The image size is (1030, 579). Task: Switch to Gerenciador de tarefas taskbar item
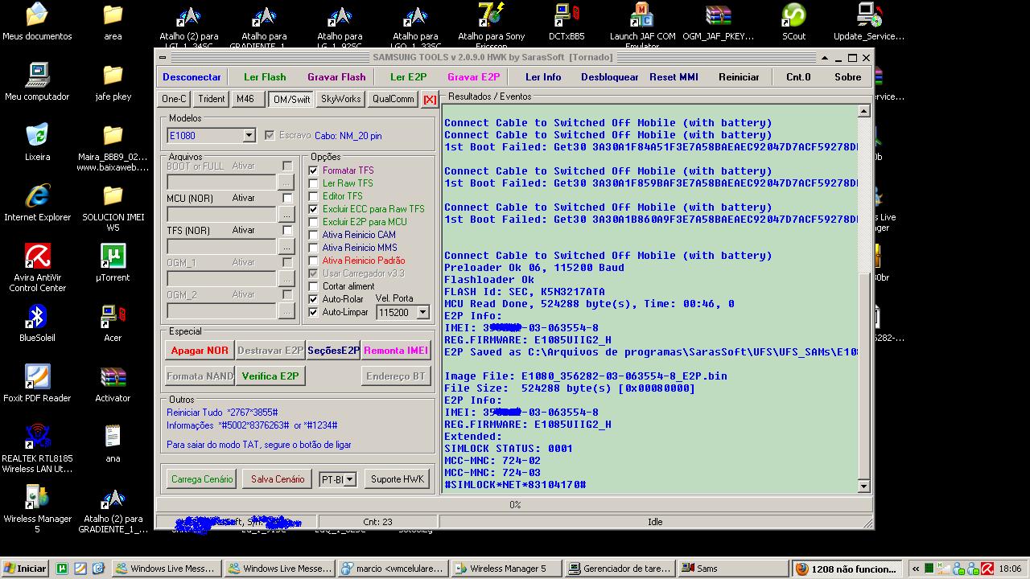pos(619,569)
